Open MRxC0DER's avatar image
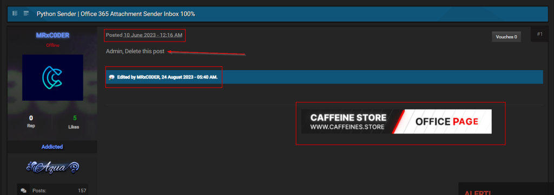Screen dimensions: 554x195 (52, 78)
